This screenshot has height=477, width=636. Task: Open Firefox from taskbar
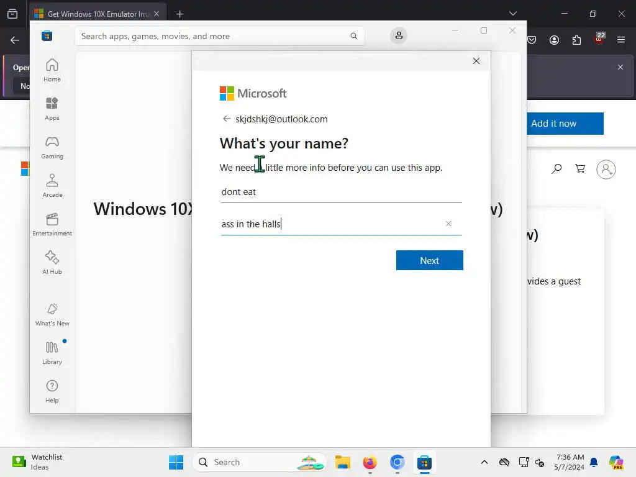point(370,462)
